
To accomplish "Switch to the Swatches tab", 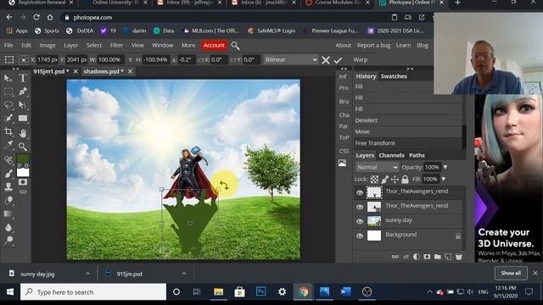I will click(x=394, y=76).
